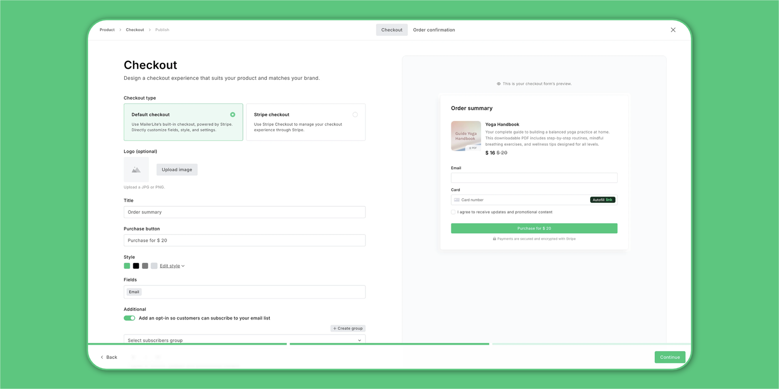Click the credit card icon in Card field
This screenshot has width=779, height=389.
point(457,200)
